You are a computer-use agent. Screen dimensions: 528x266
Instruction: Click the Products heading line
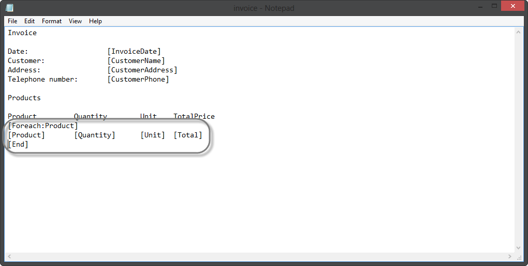click(x=24, y=98)
